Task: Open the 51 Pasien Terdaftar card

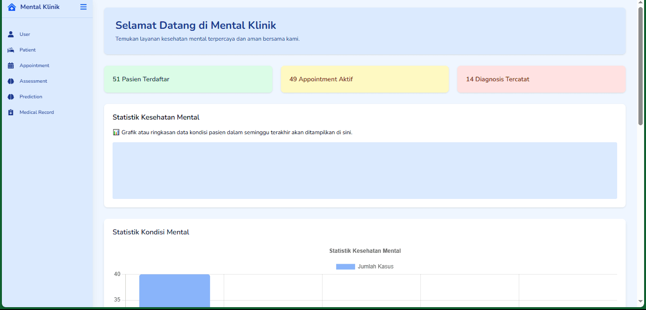Action: pyautogui.click(x=188, y=79)
